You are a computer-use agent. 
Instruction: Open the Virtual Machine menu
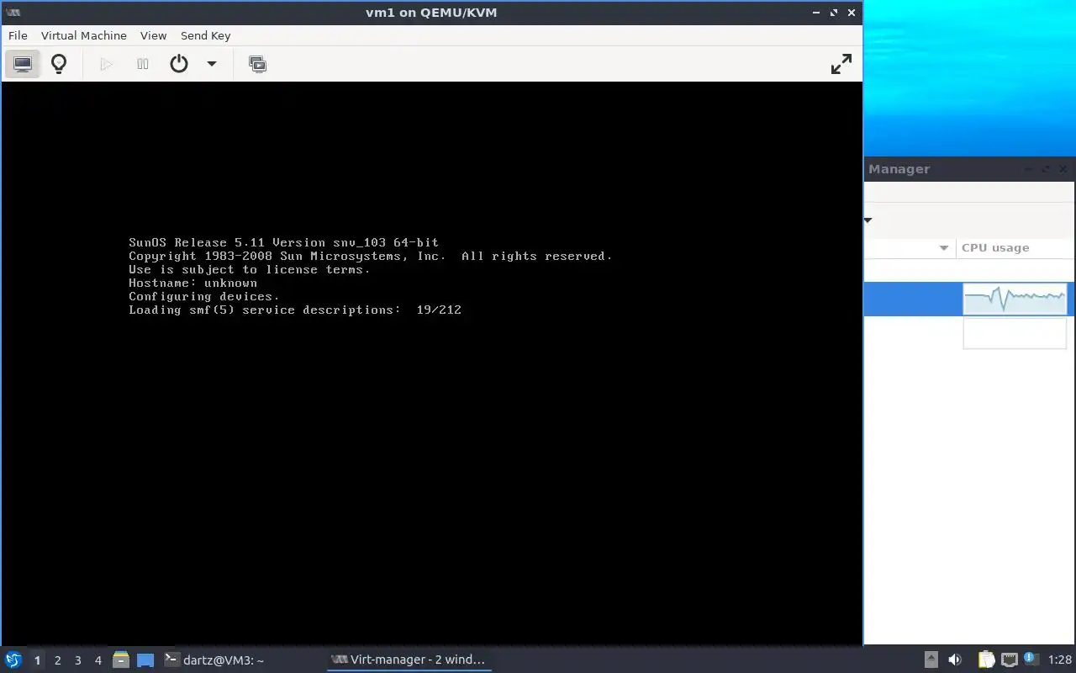tap(83, 35)
